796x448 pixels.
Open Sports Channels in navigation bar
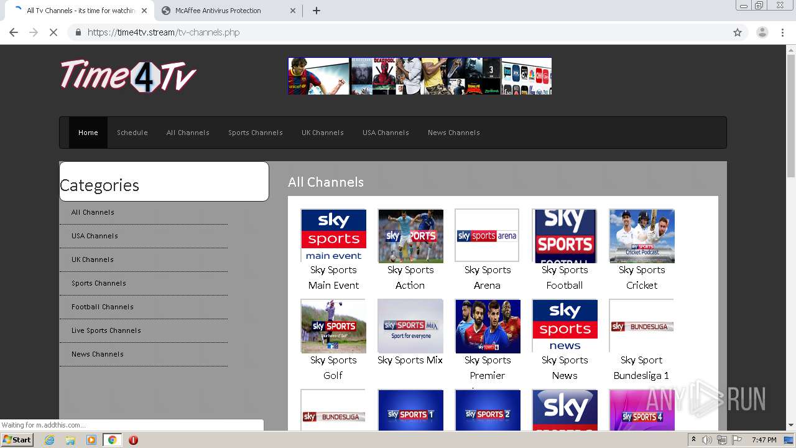(255, 133)
